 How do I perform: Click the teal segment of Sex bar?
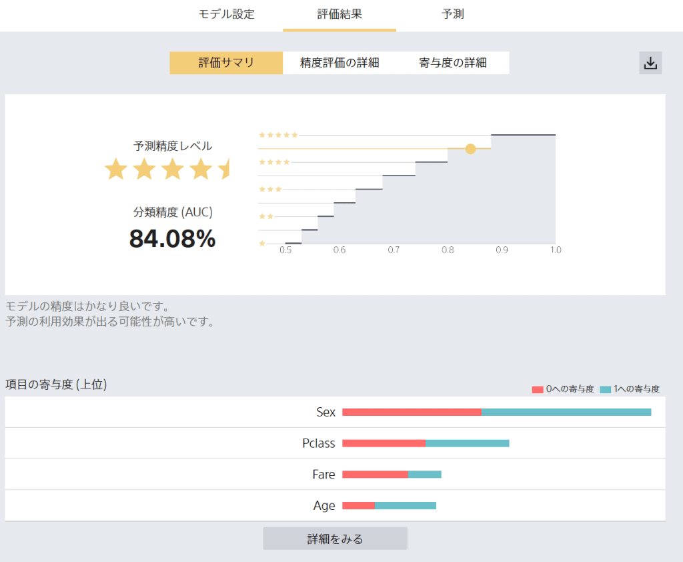point(566,412)
